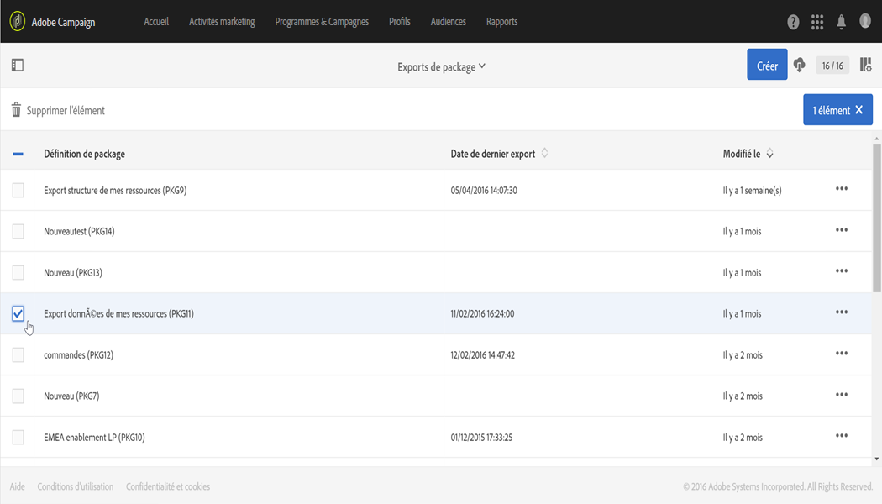The width and height of the screenshot is (882, 504).
Task: Go to the Audiences menu
Action: click(x=448, y=22)
